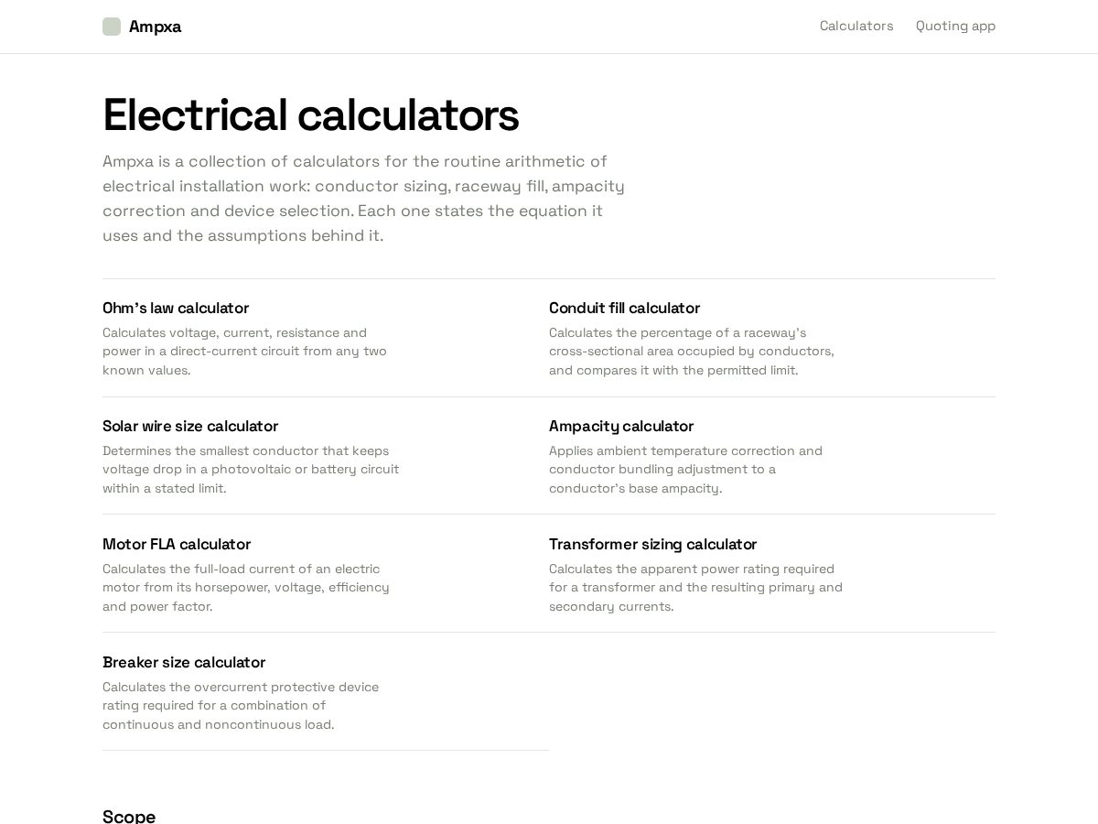
Task: Click the Motor full-load current description
Action: [246, 588]
